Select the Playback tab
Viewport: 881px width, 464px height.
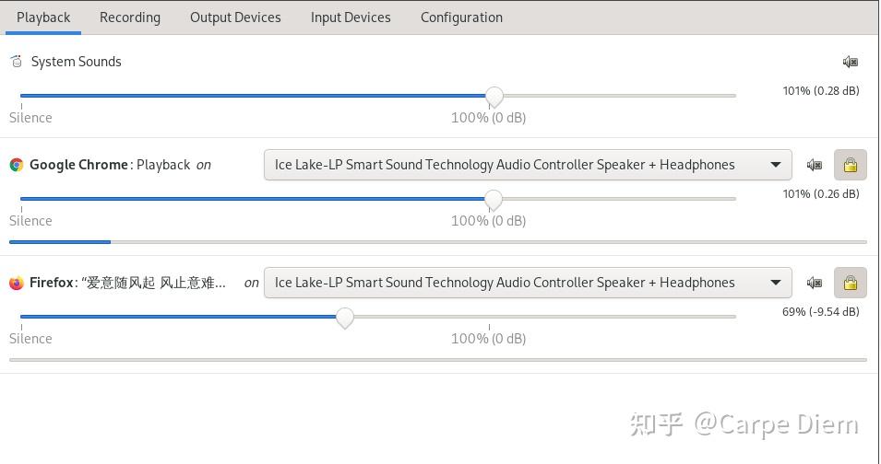tap(43, 17)
